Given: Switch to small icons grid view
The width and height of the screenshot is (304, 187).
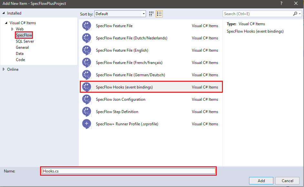Looking at the screenshot, I should click(151, 14).
